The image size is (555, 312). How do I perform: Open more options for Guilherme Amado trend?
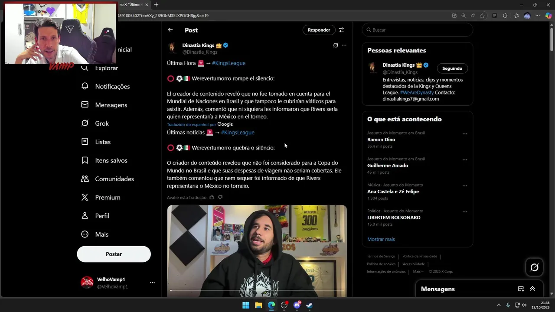coord(465,160)
